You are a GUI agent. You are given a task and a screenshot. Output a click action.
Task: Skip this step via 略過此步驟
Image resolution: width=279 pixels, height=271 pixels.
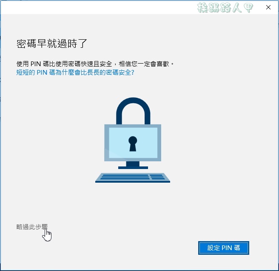[x=32, y=227]
